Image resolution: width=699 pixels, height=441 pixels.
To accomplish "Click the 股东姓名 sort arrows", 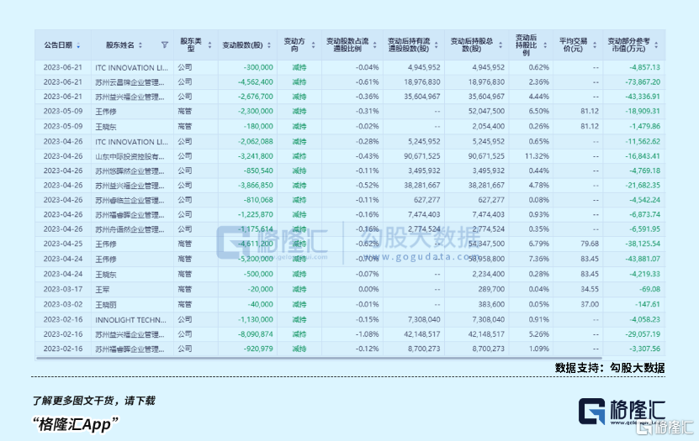I will coord(140,45).
